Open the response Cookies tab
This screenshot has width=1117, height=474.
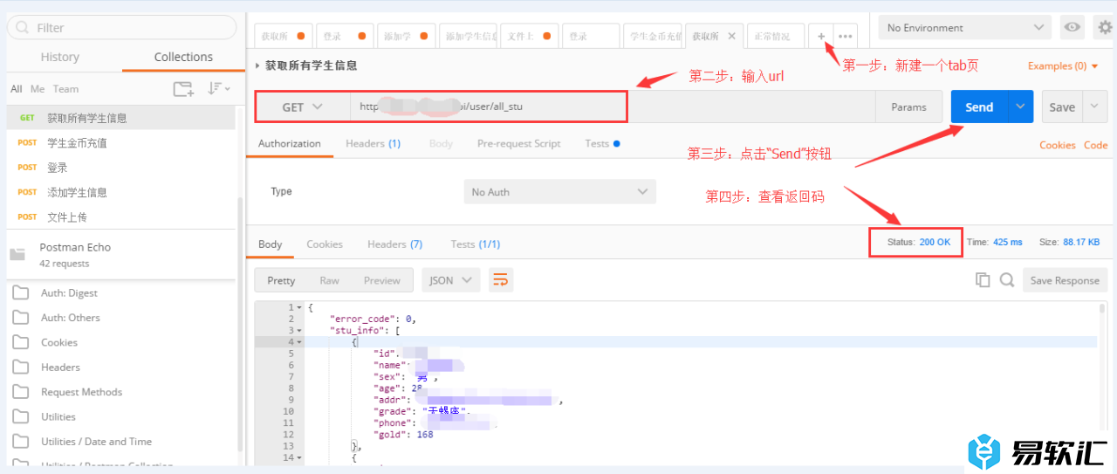click(x=325, y=244)
